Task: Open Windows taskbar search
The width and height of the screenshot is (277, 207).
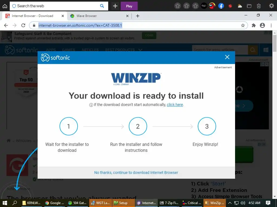Action: coord(15,203)
